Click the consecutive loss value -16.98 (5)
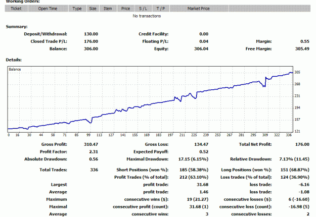 pos(299,207)
